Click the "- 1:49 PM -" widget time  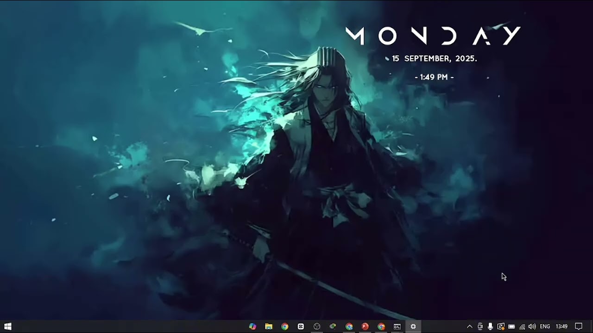point(434,77)
